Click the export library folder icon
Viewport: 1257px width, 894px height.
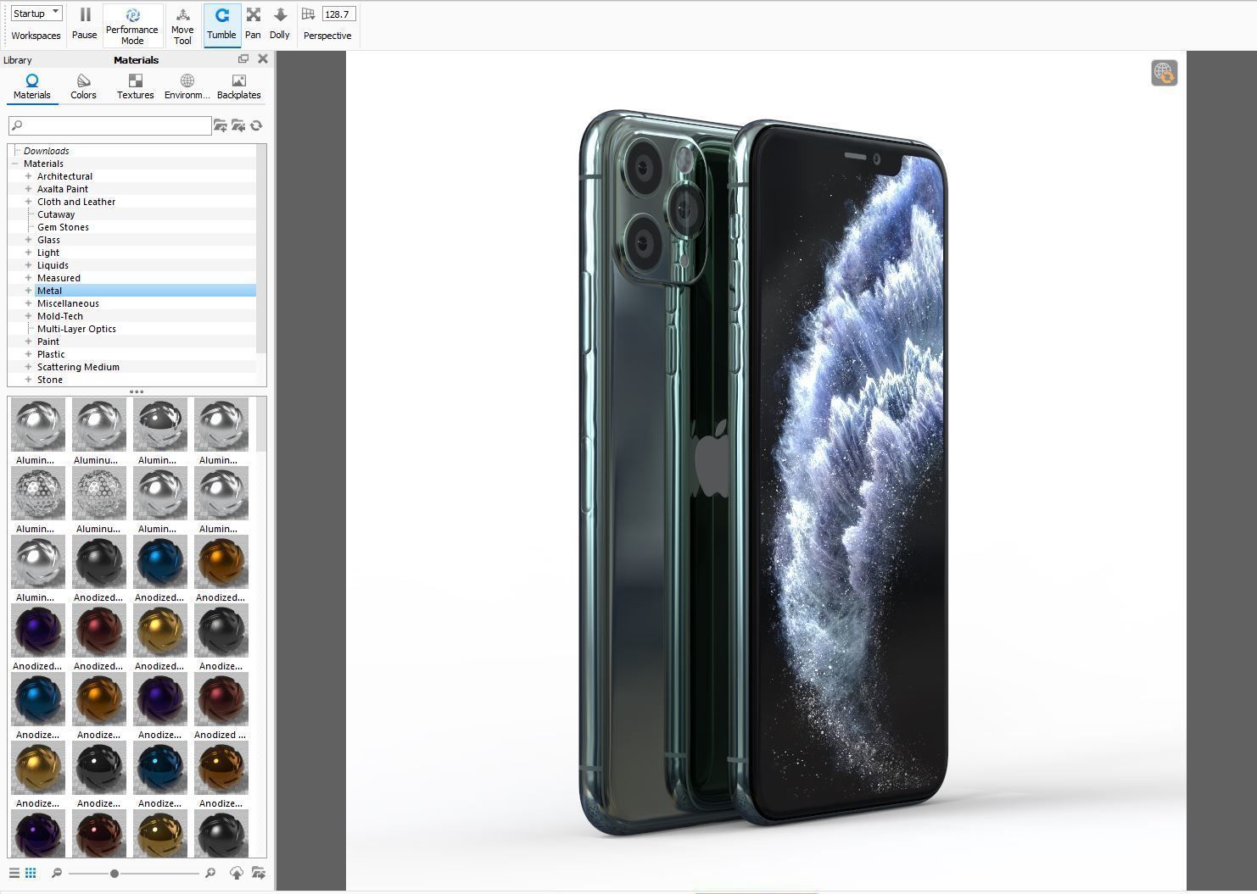coord(258,873)
